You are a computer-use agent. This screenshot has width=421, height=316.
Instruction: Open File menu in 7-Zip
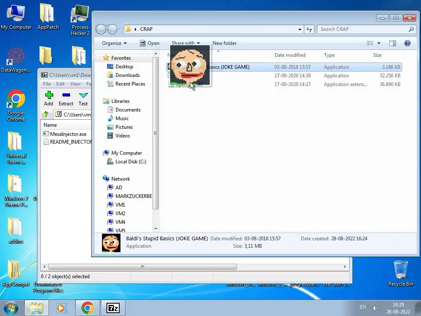(x=47, y=84)
